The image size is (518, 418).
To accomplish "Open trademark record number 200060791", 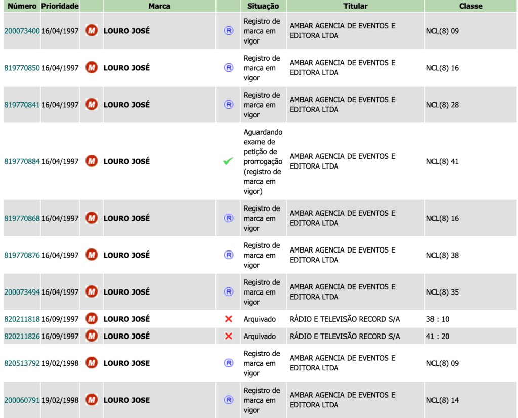I will coord(22,400).
